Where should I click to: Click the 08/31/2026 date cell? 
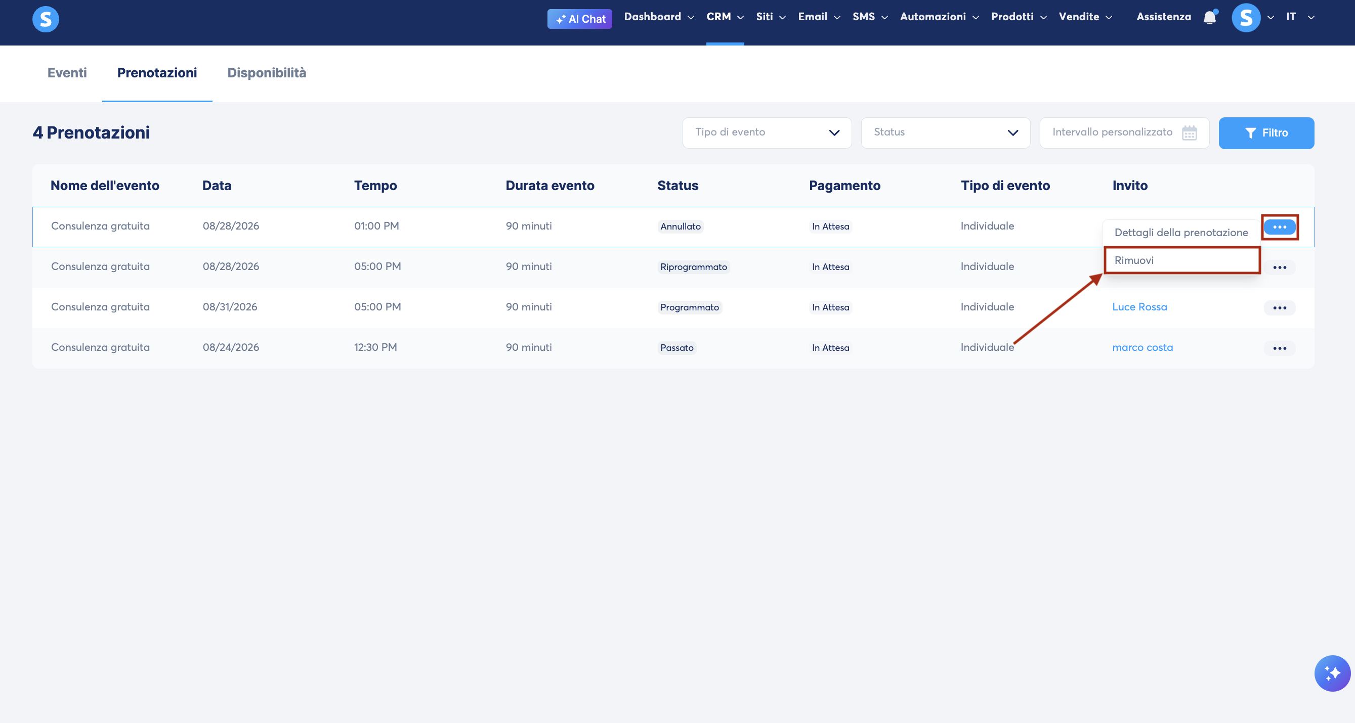pos(230,307)
